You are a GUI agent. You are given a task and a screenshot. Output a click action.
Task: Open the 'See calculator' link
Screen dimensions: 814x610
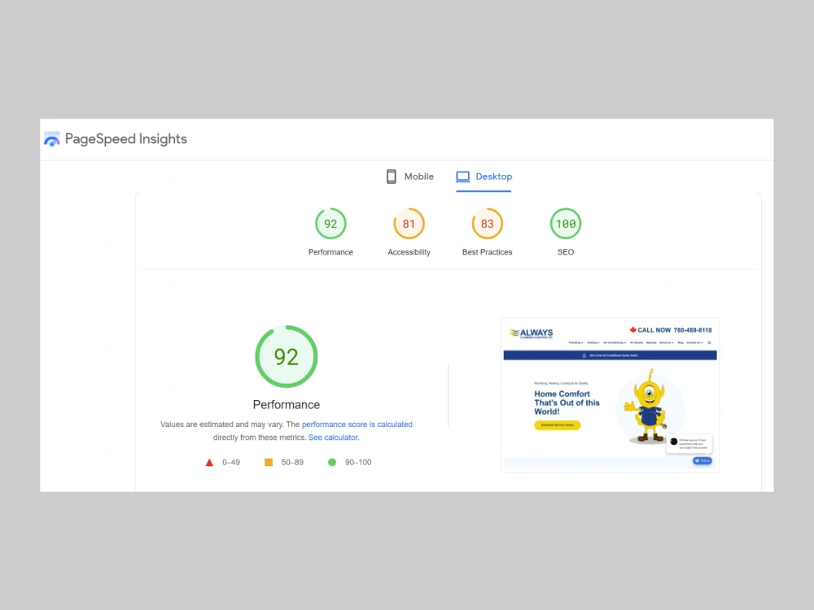coord(333,438)
